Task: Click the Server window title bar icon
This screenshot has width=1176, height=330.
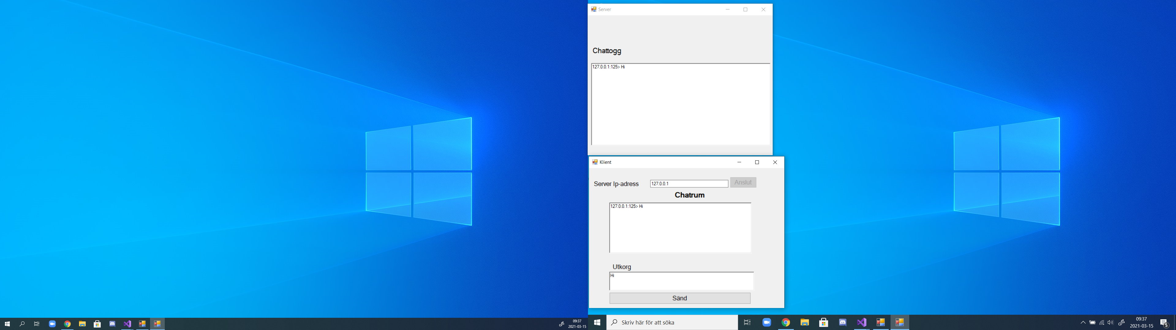Action: coord(594,9)
